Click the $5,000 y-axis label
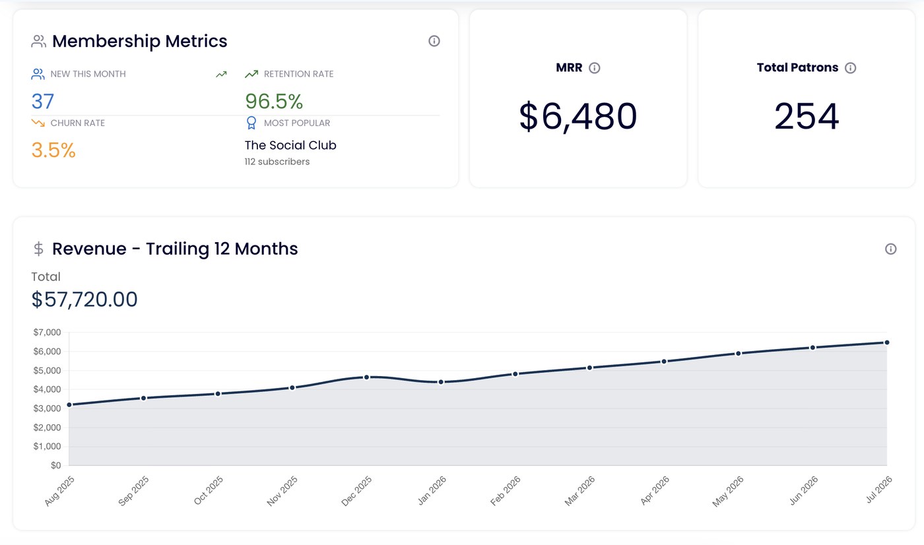Viewport: 924px width, 545px height. point(47,370)
